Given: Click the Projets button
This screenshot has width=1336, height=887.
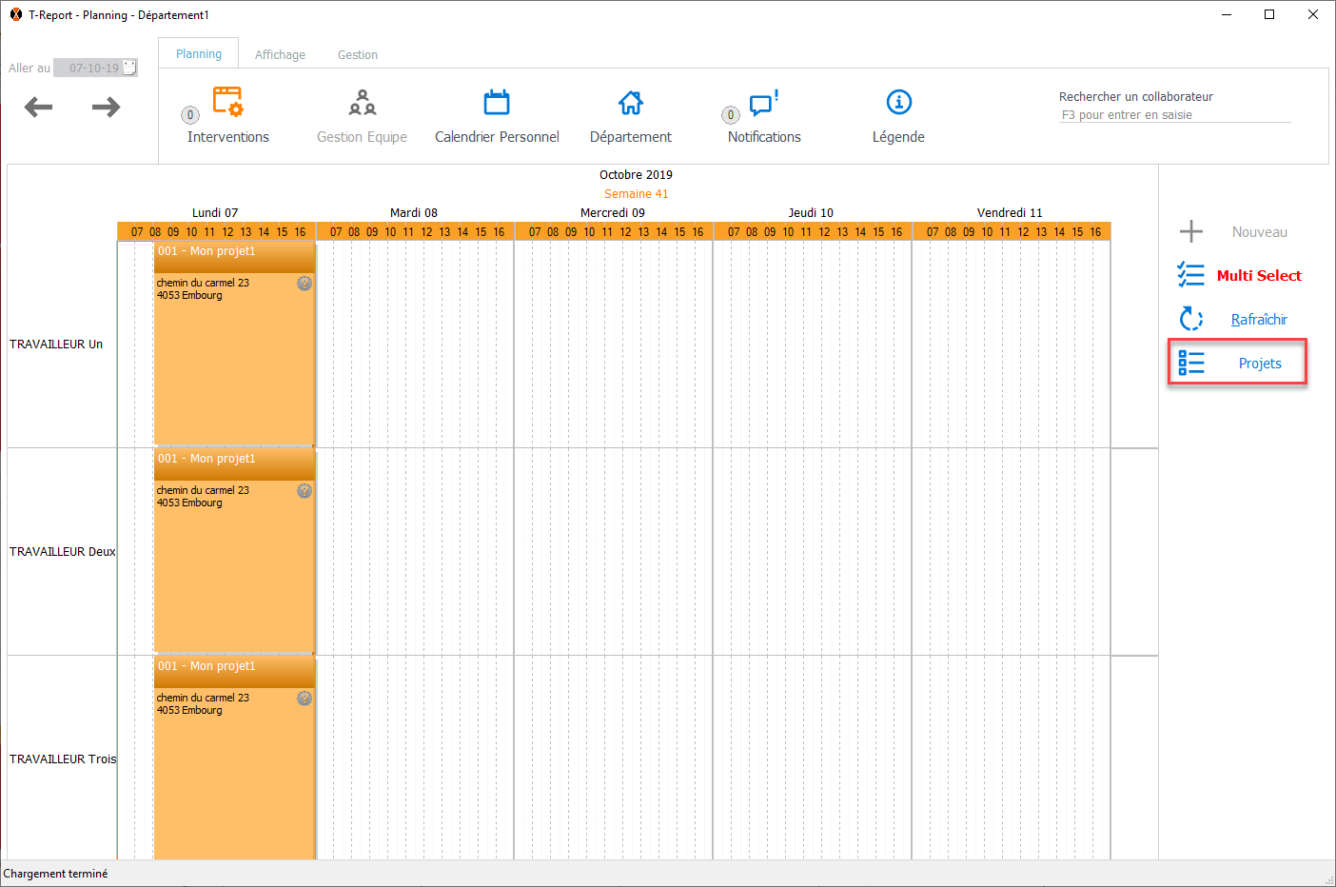Looking at the screenshot, I should coord(1238,363).
